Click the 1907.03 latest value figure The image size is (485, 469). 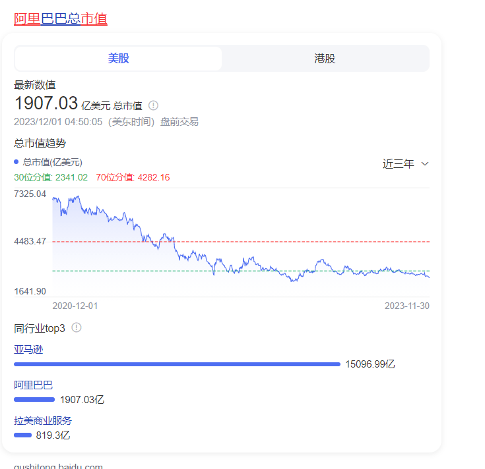coord(46,103)
